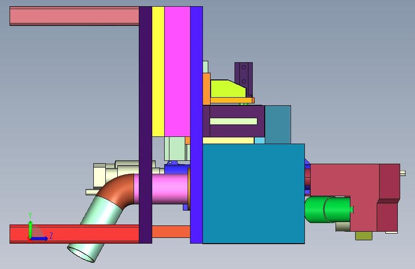Image resolution: width=415 pixels, height=269 pixels.
Task: Select the blue-violet vertical plate
Action: pyautogui.click(x=196, y=125)
